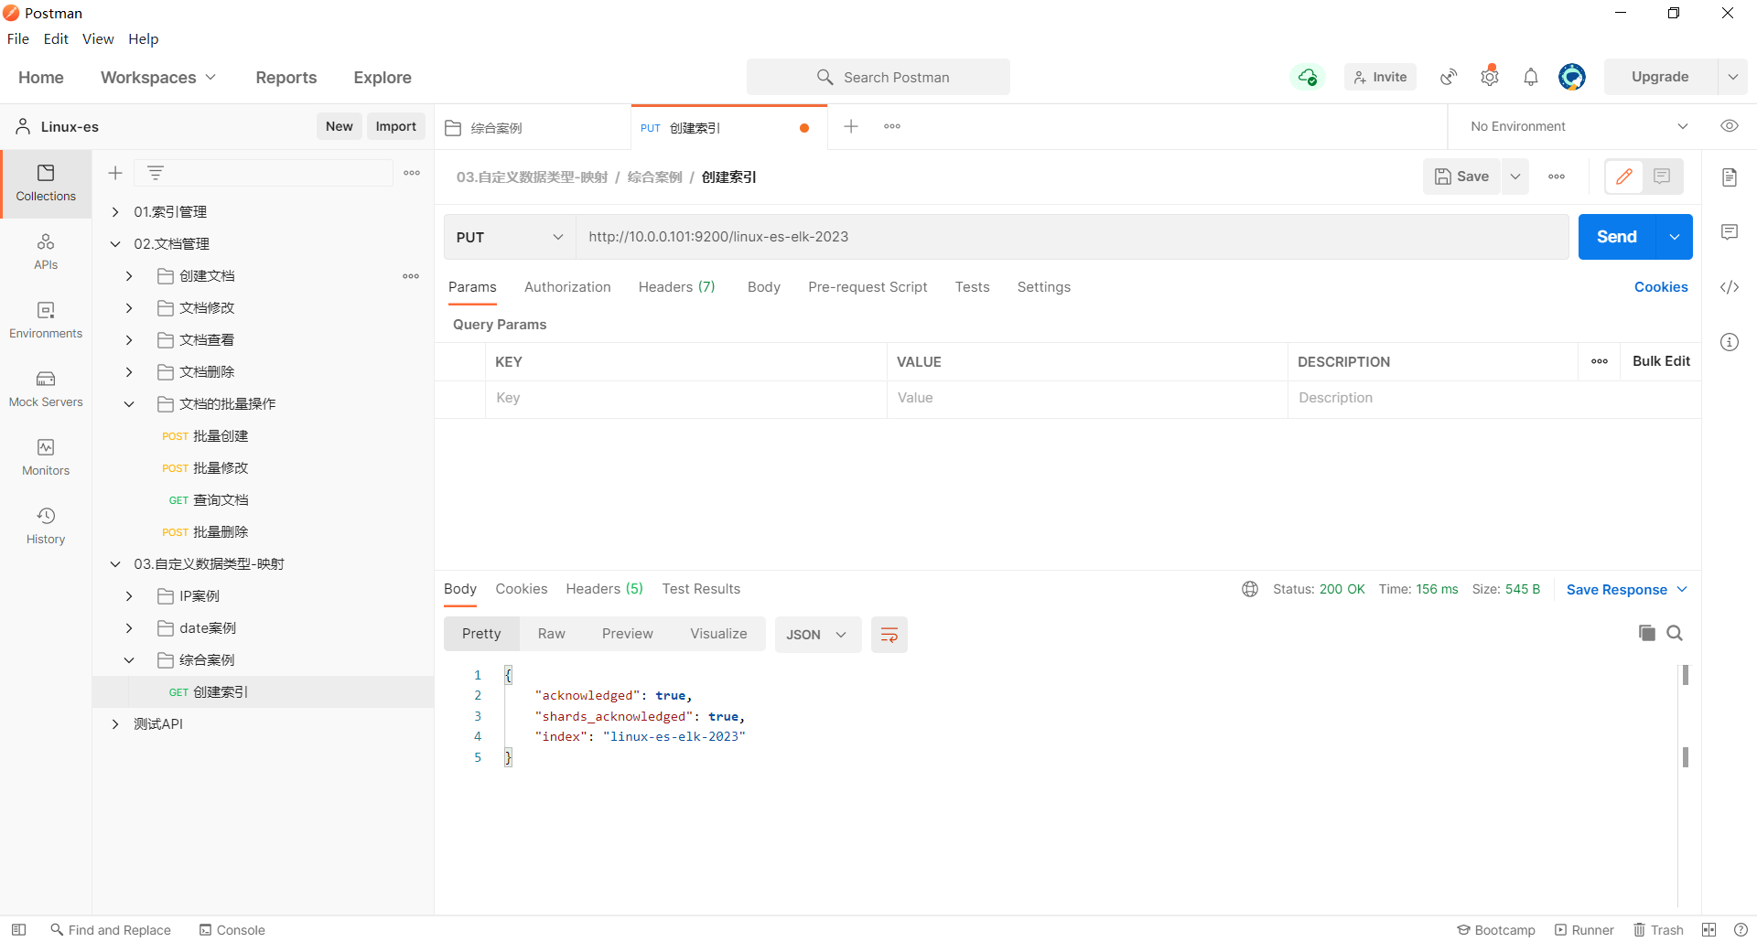Open the Environments sidebar panel

(46, 321)
